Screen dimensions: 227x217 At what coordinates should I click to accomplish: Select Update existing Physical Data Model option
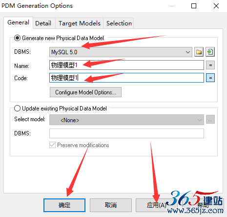coord(17,108)
